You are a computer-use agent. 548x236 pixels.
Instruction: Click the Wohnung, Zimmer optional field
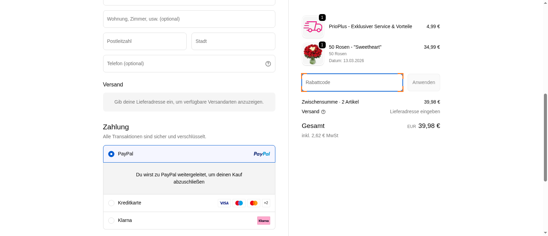tap(189, 19)
